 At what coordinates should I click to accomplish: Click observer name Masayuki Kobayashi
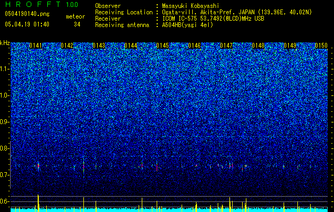[191, 6]
